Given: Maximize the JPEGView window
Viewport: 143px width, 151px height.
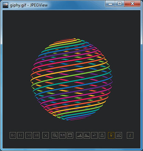Looking at the screenshot, I should tap(120, 4).
